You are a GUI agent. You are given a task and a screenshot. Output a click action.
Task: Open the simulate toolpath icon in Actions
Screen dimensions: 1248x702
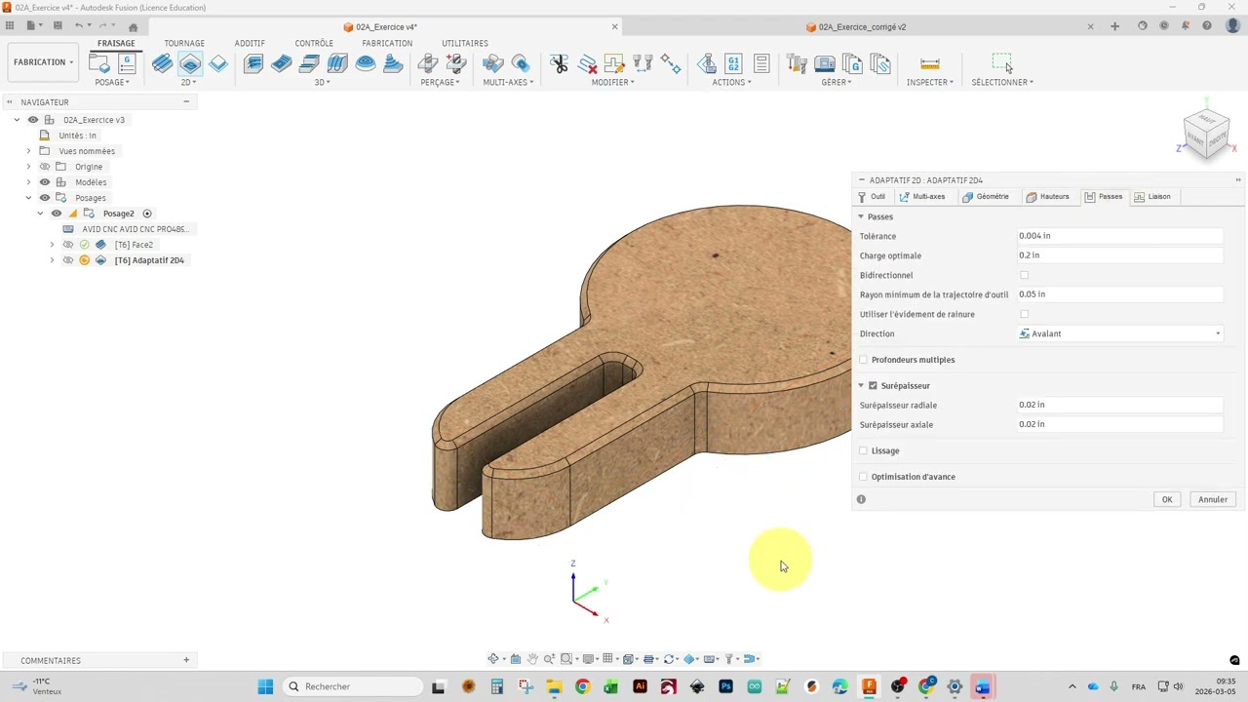pos(706,63)
